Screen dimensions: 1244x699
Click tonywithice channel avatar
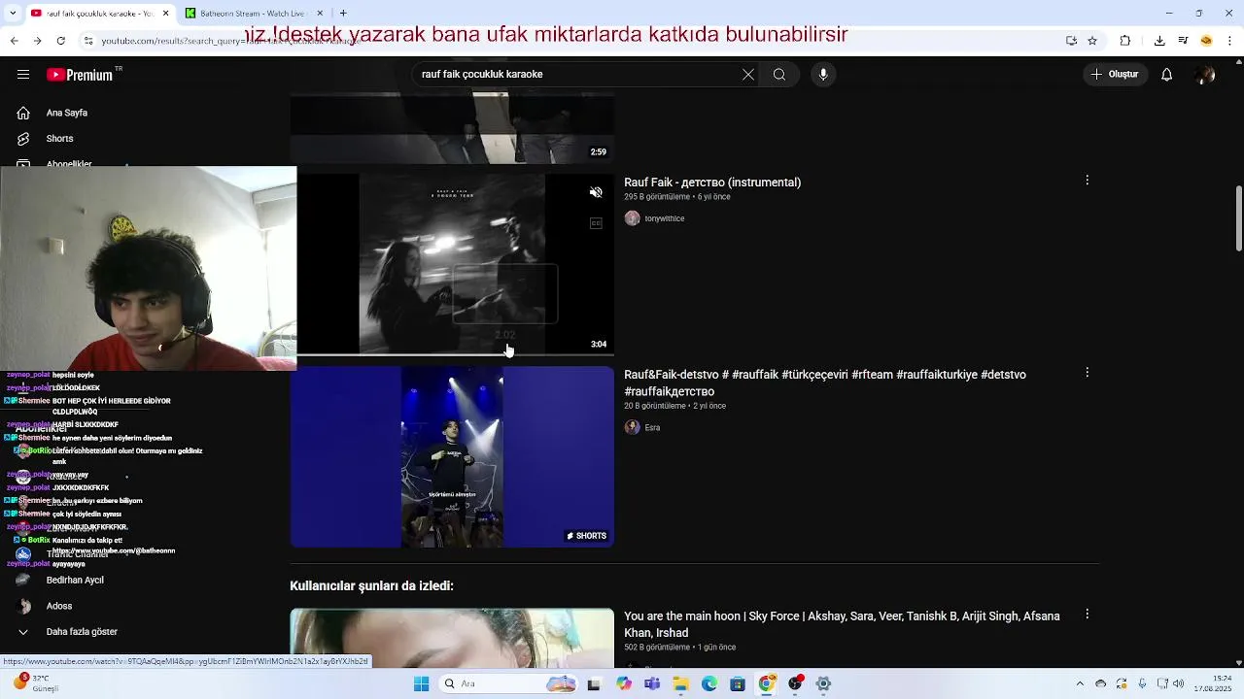tap(633, 218)
